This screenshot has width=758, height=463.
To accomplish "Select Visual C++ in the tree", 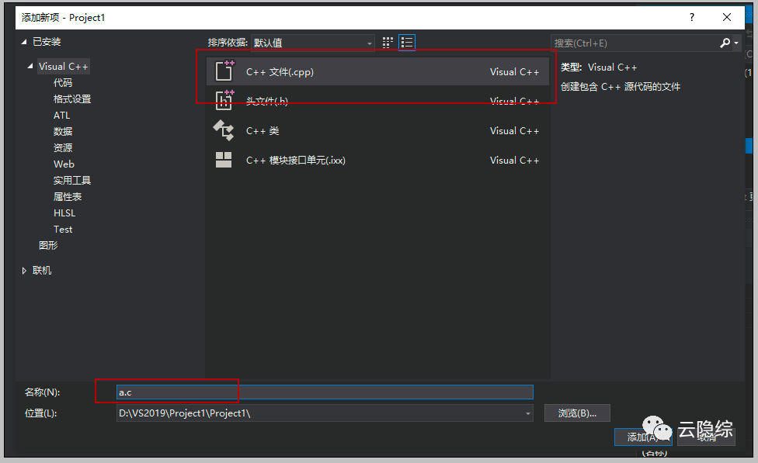I will [x=64, y=67].
